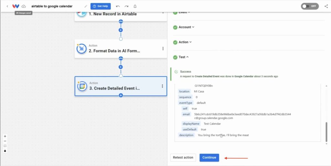Click the description field label

click(x=186, y=135)
